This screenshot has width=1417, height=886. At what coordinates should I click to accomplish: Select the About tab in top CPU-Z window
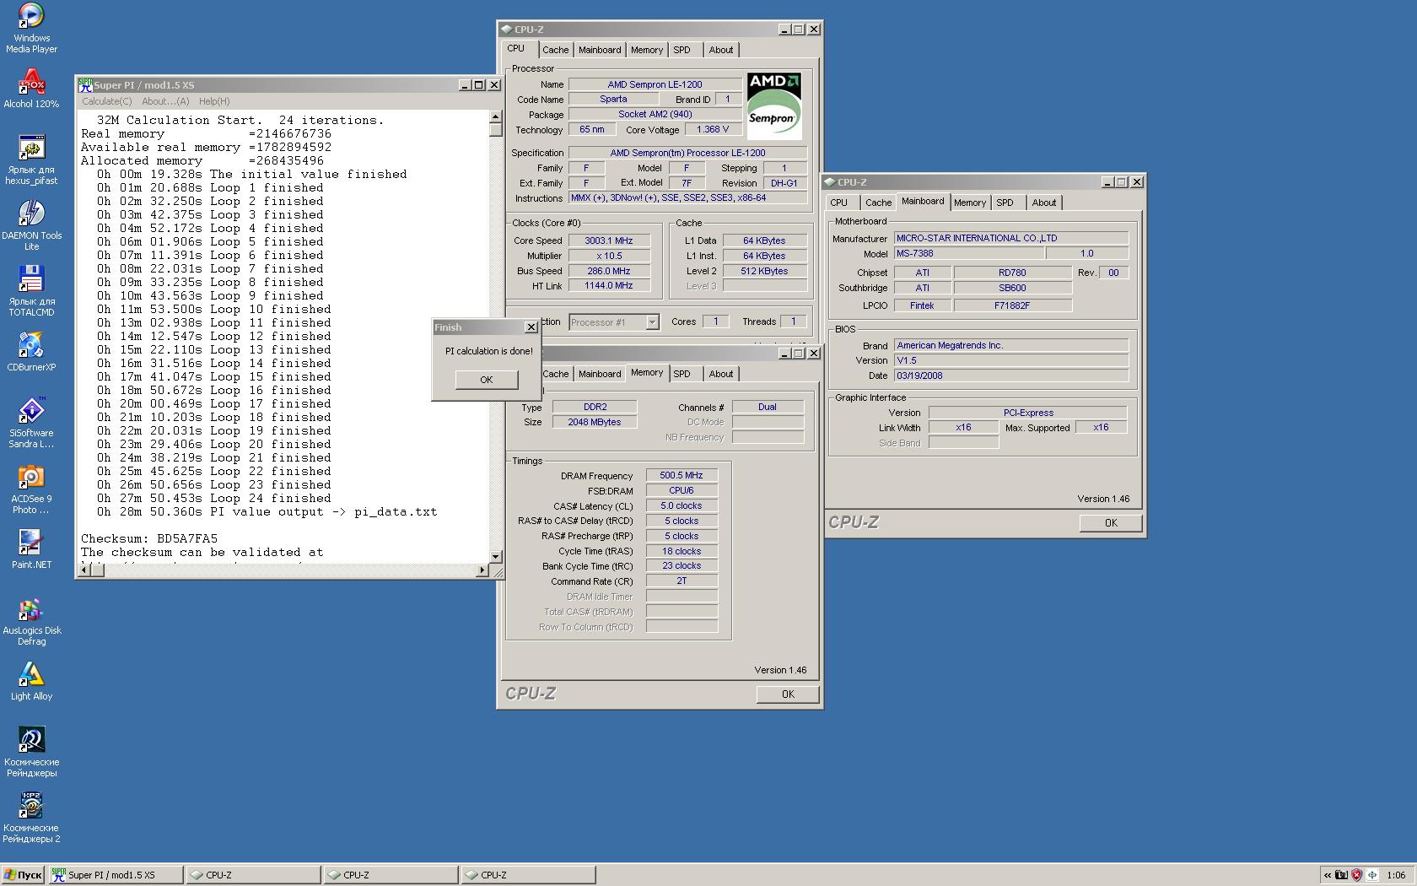(x=720, y=50)
